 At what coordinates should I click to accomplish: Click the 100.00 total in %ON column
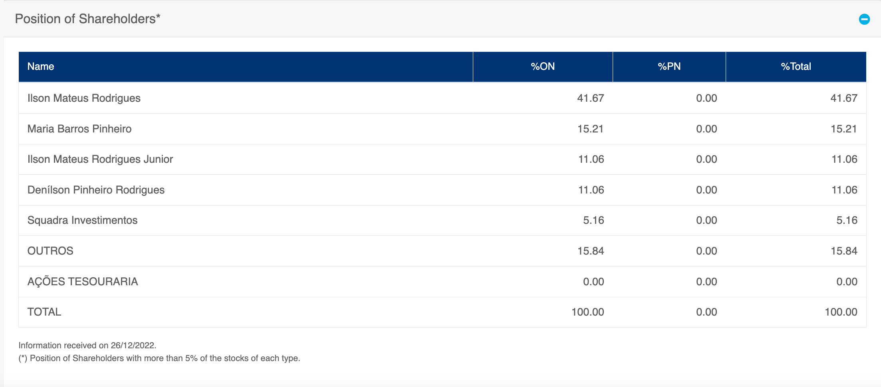(587, 312)
